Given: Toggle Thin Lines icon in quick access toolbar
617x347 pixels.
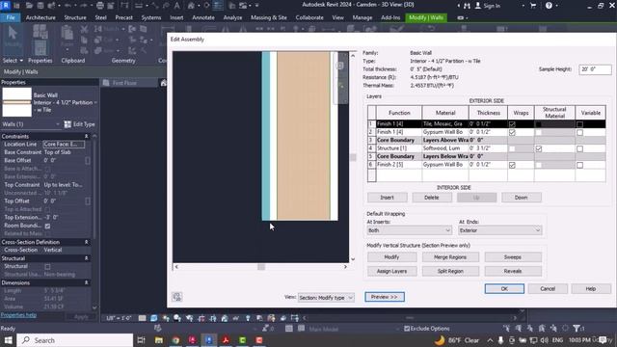Looking at the screenshot, I should (x=218, y=6).
